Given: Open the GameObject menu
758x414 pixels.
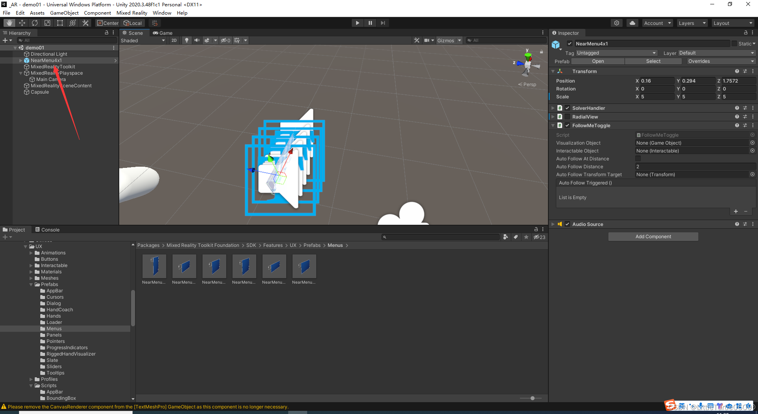Looking at the screenshot, I should (x=64, y=13).
